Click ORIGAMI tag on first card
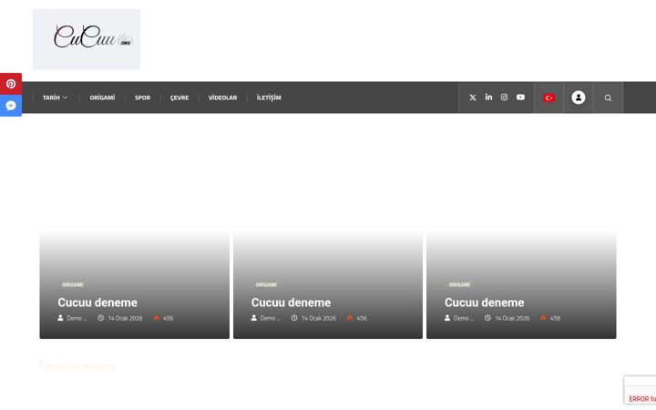This screenshot has height=410, width=656. tap(73, 284)
